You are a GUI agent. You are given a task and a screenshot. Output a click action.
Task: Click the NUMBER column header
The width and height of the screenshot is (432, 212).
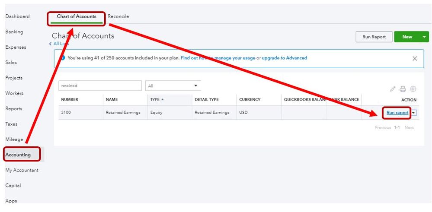pos(70,100)
